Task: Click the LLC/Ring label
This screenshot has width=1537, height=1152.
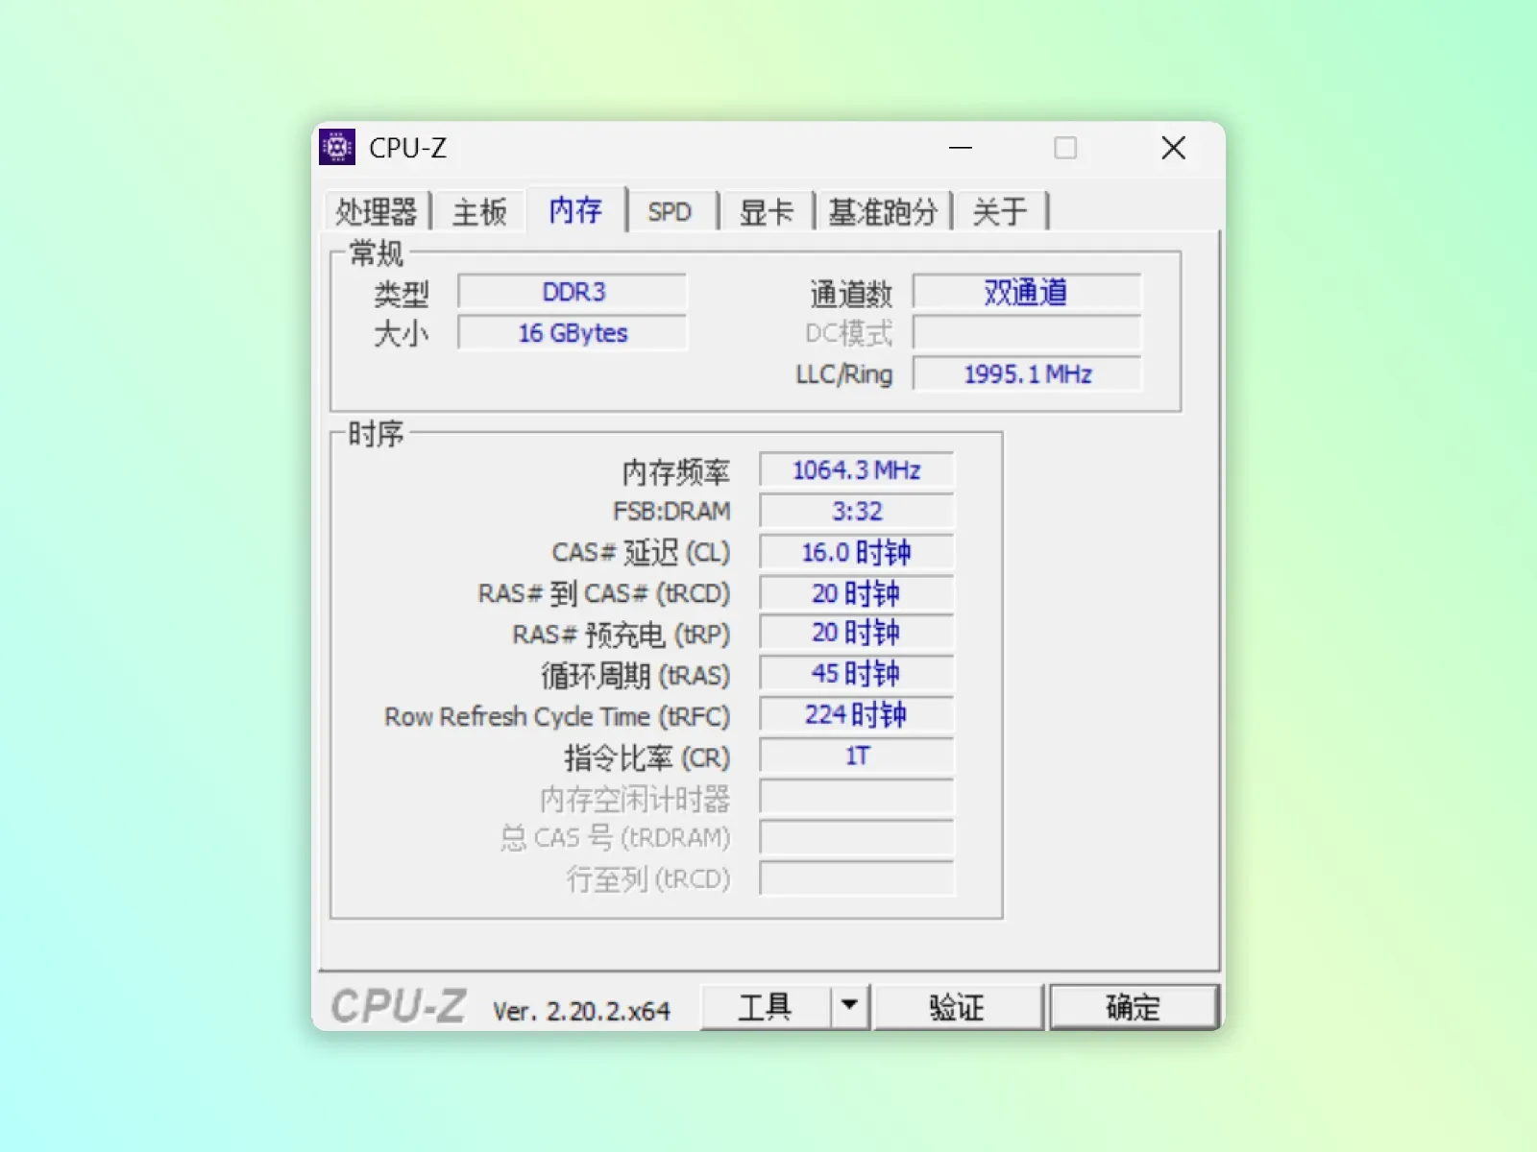Action: (844, 374)
